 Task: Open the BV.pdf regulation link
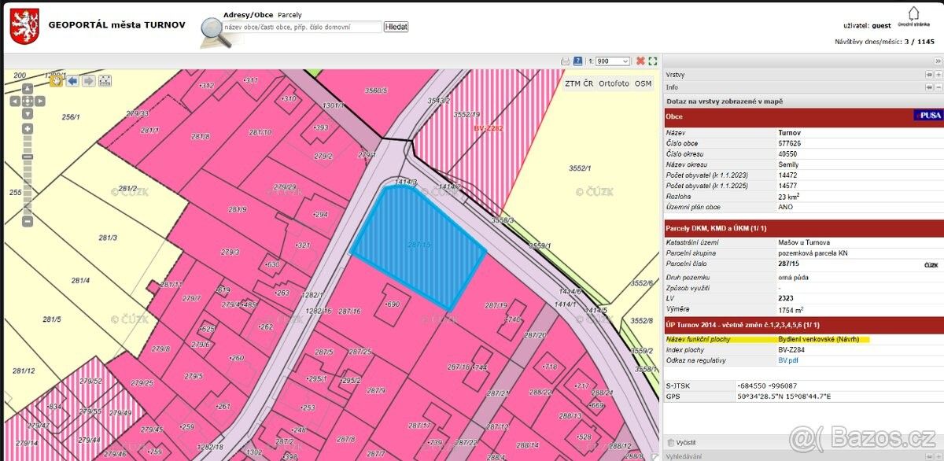point(787,360)
